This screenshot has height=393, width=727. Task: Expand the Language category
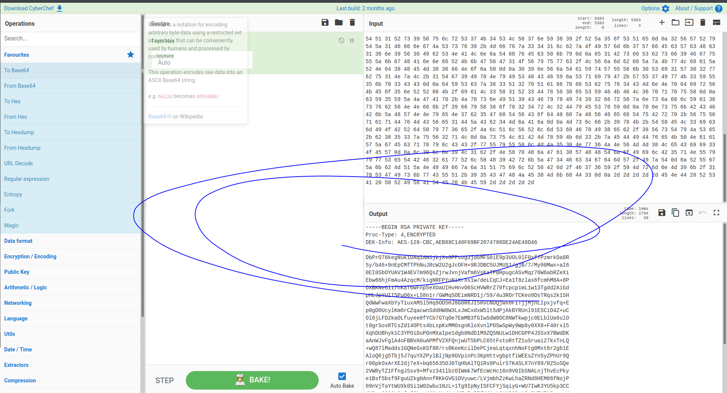[70, 318]
